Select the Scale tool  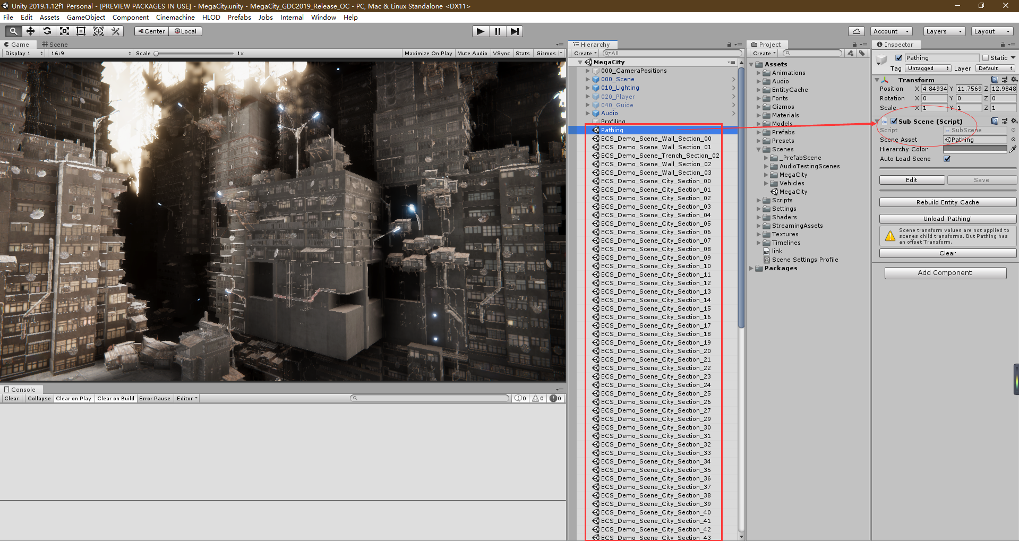(64, 31)
